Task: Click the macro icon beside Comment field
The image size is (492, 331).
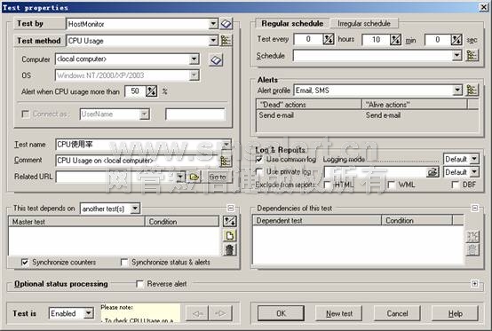Action: tap(226, 161)
